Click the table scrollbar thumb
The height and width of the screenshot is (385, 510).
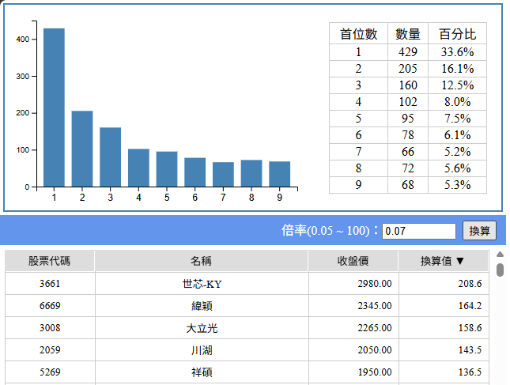click(x=500, y=270)
